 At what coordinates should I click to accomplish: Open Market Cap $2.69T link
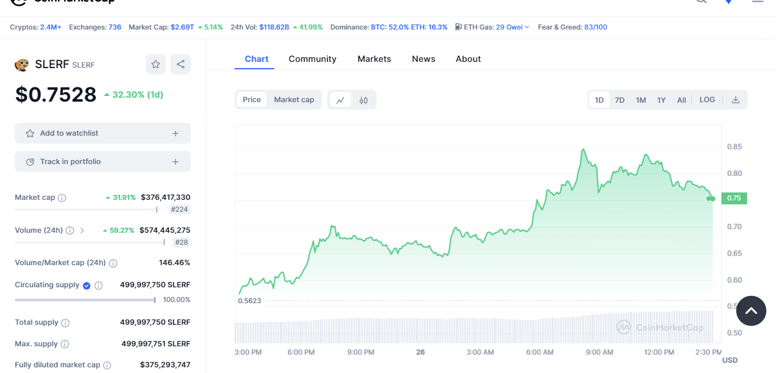tap(182, 27)
